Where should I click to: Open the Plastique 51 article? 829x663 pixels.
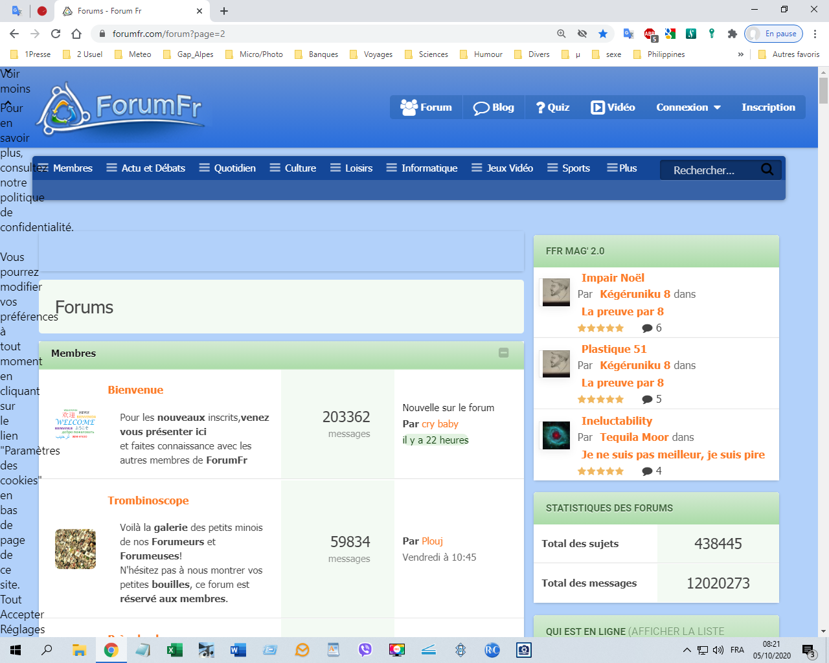[614, 350]
